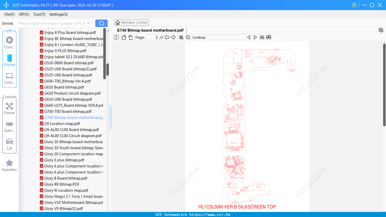The image size is (386, 217).
Task: Open Glory 8X Bitmap.PDF
Action: (x=60, y=184)
